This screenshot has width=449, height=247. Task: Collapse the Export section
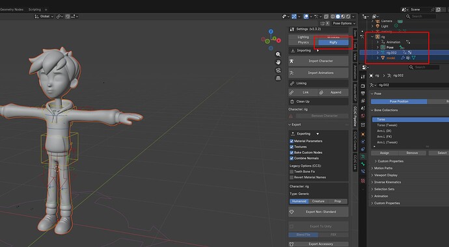(290, 125)
